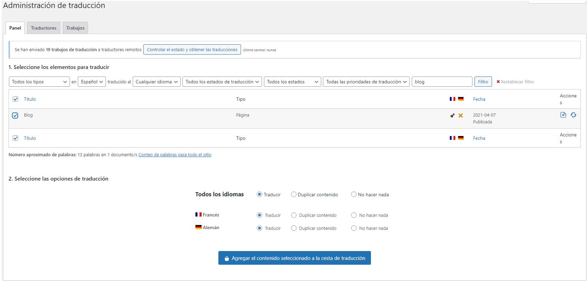Click the add-note page icon in Blog actions
Image resolution: width=587 pixels, height=281 pixels.
point(563,115)
